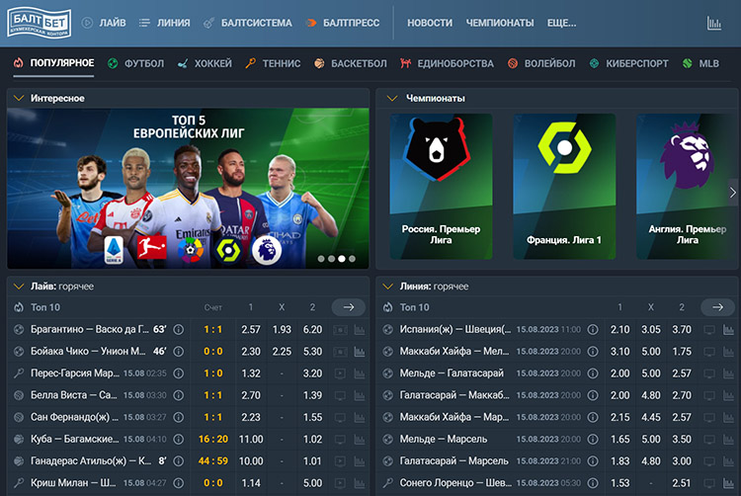Open the live stream icon for Криш Милан match
Screen dimensions: 741x496
tap(340, 483)
